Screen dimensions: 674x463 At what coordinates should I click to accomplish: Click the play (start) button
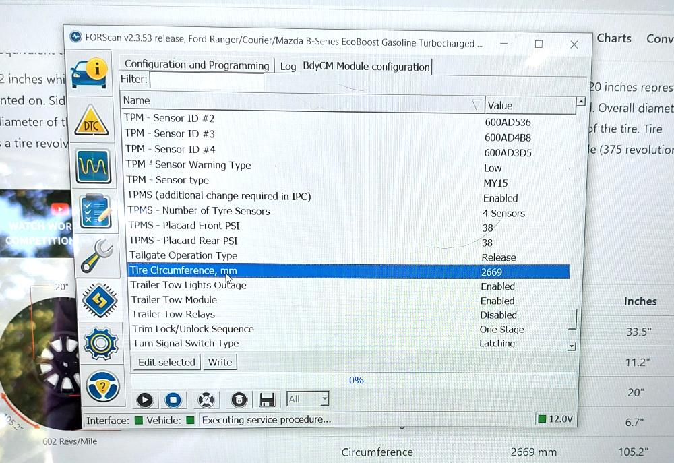[144, 400]
